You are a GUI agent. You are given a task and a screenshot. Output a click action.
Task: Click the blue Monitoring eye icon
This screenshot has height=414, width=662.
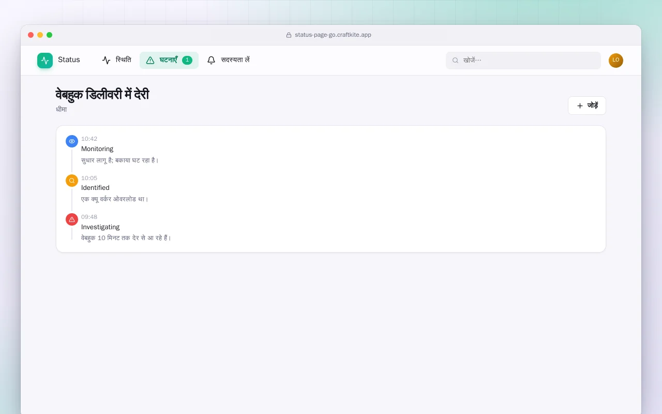pos(72,141)
